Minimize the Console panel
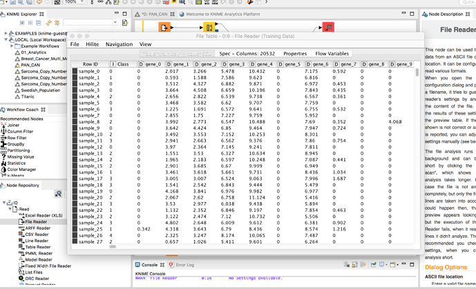This screenshot has width=476, height=289. coord(403,264)
